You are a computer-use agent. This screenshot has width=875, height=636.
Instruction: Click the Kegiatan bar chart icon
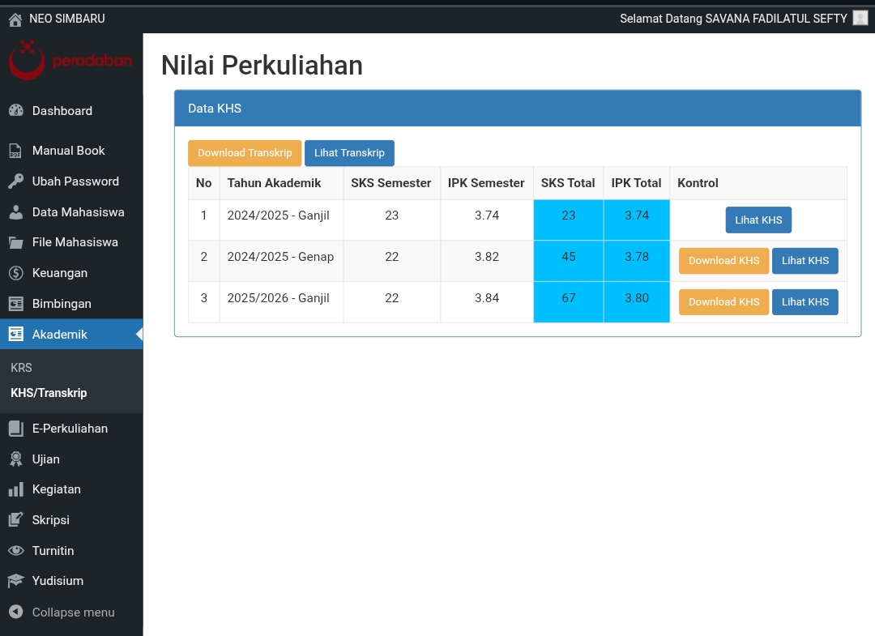[16, 489]
